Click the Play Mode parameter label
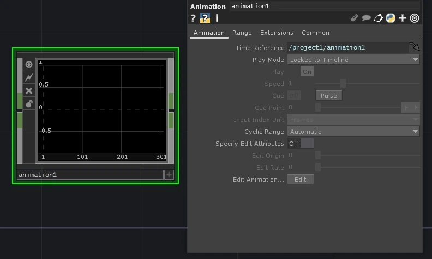Screen dimensions: 432x259 (268, 60)
